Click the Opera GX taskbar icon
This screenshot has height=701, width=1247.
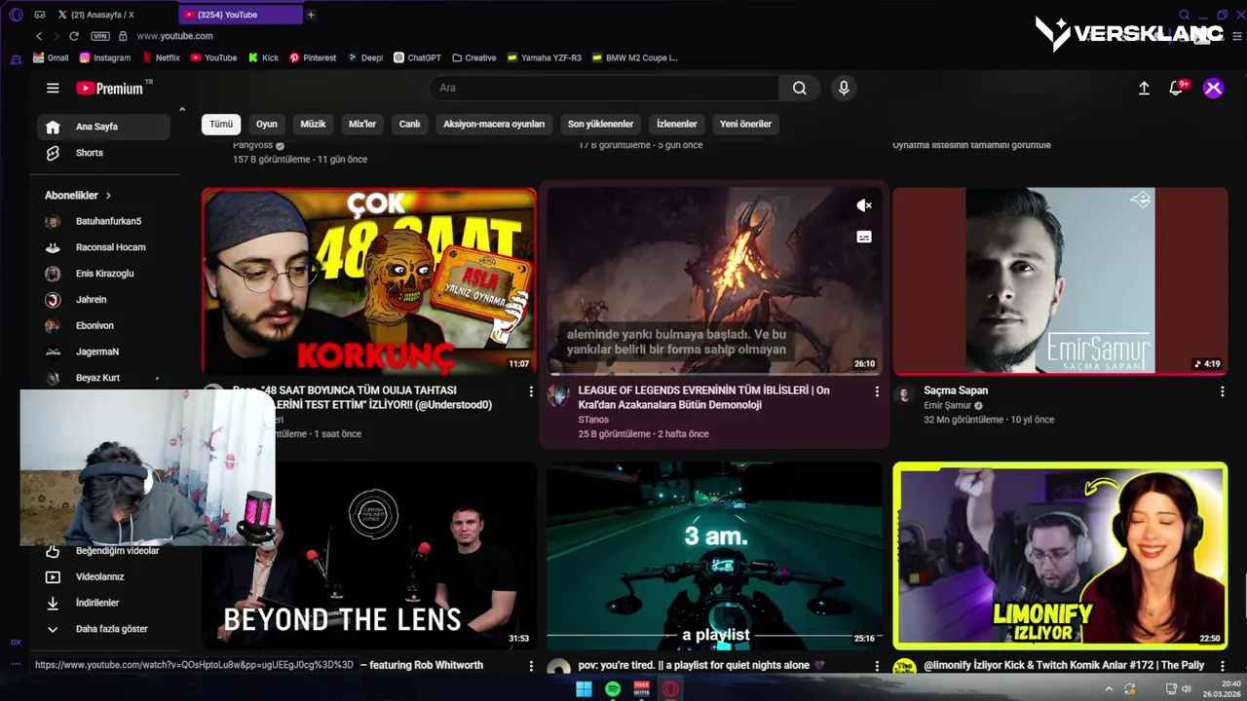pyautogui.click(x=670, y=689)
